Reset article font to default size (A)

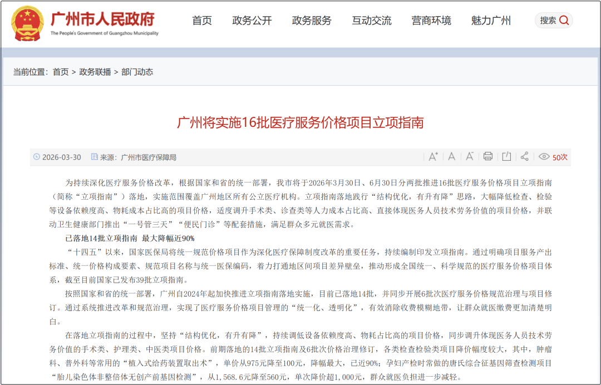452,157
